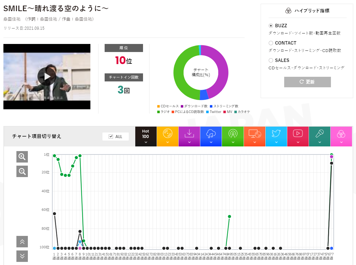This screenshot has height=265, width=356.
Task: Click the hybrid indicator panel logo icon
Action: 288,11
